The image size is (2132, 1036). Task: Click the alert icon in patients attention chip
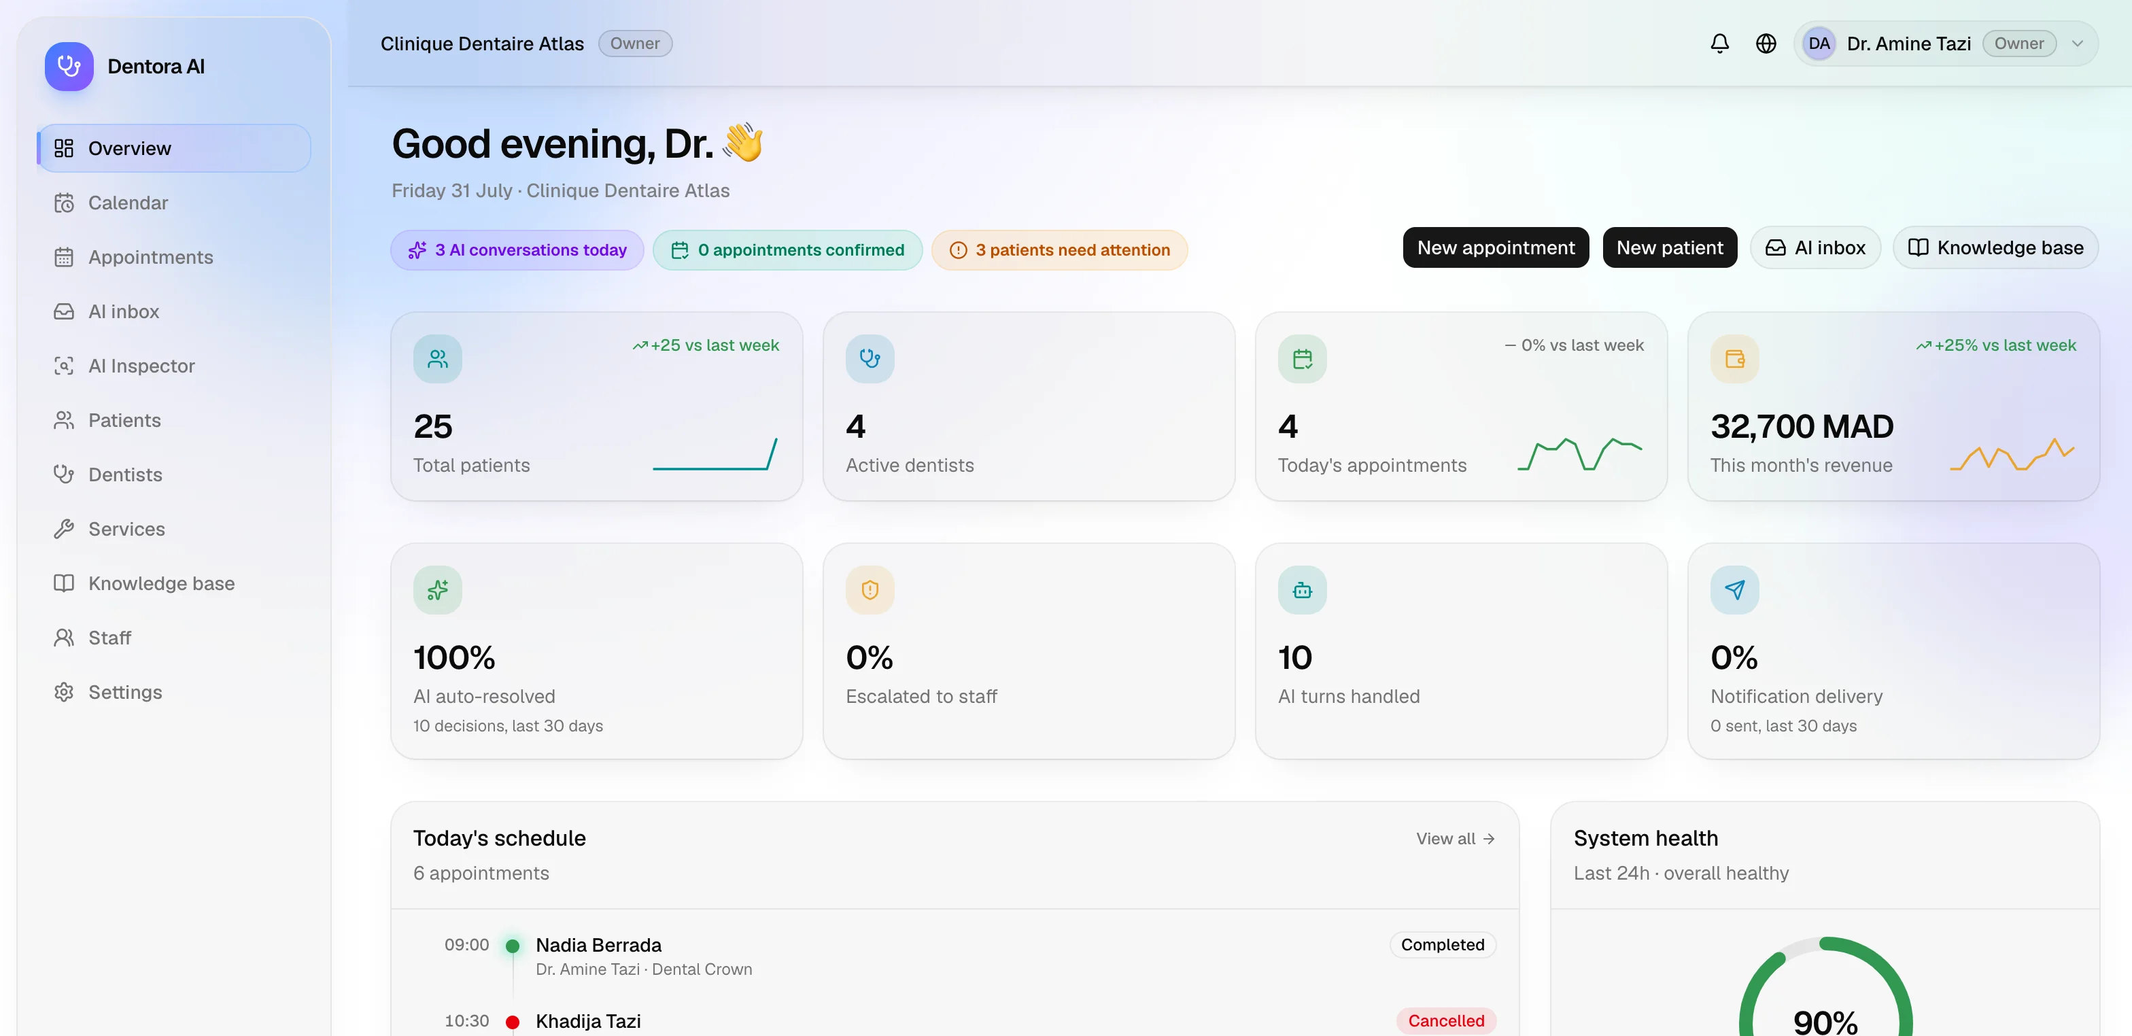pos(958,250)
